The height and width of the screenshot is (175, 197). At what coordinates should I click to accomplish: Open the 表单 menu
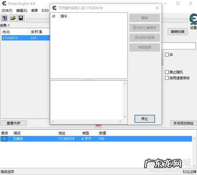(x=34, y=11)
